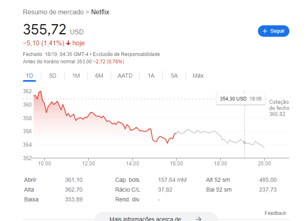Click the 16:00 label on time axis
The width and height of the screenshot is (307, 221).
177,163
